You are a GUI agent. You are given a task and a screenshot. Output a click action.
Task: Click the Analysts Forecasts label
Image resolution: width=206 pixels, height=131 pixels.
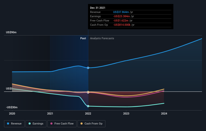click(x=102, y=38)
